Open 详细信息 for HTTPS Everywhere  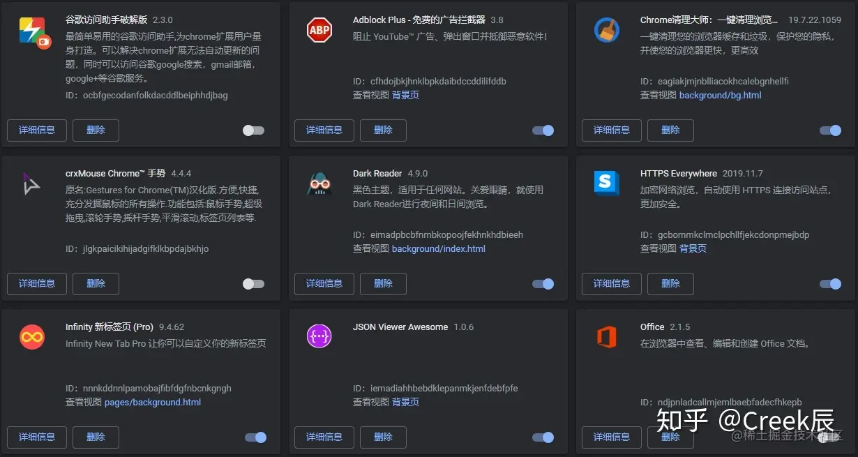pyautogui.click(x=612, y=283)
